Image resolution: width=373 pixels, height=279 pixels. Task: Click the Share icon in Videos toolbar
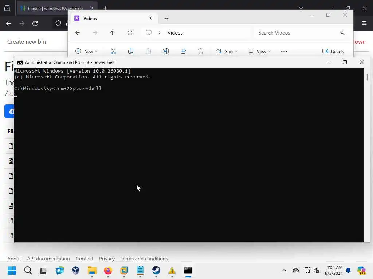pyautogui.click(x=183, y=51)
